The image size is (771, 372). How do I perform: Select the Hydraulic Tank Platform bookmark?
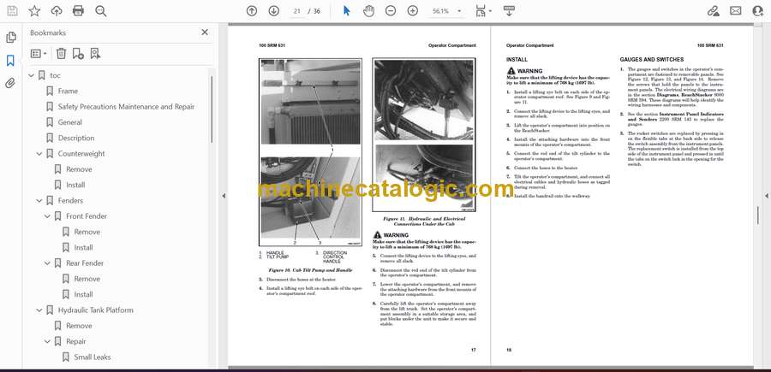(95, 310)
